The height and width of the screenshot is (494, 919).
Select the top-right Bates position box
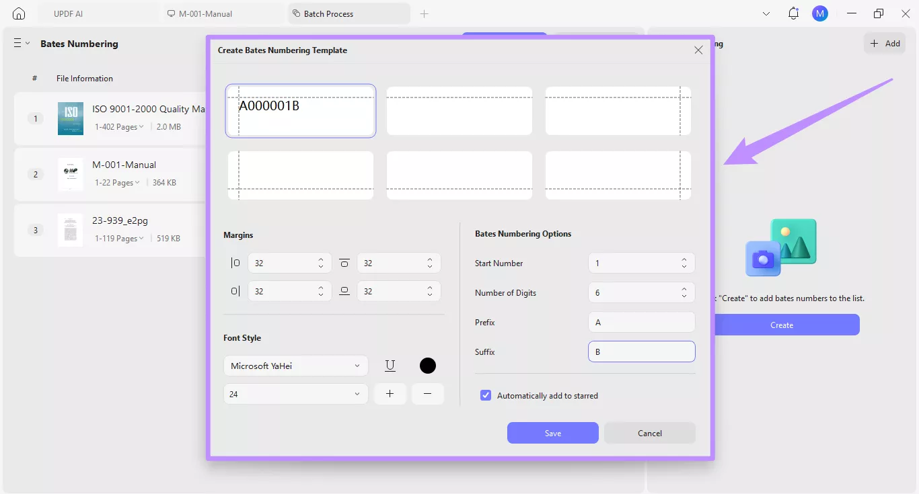[x=617, y=111]
